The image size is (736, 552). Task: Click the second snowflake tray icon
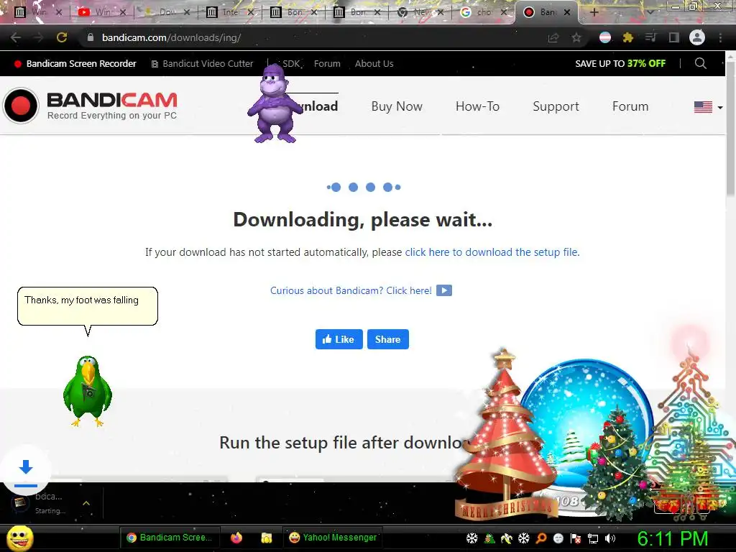pos(523,538)
